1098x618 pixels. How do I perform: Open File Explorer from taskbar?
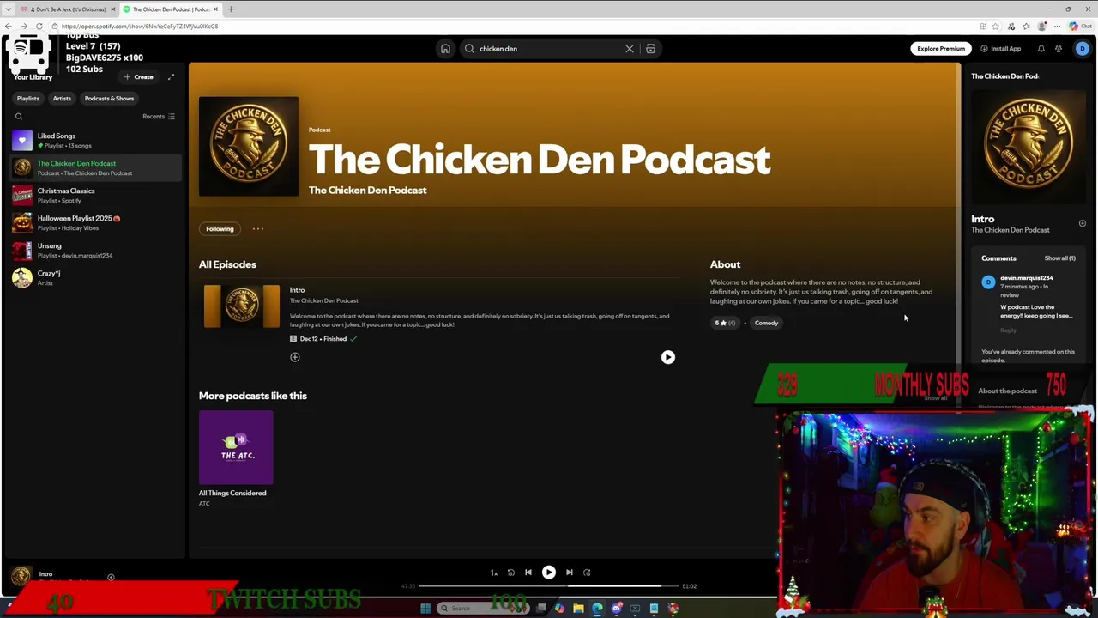pyautogui.click(x=579, y=609)
